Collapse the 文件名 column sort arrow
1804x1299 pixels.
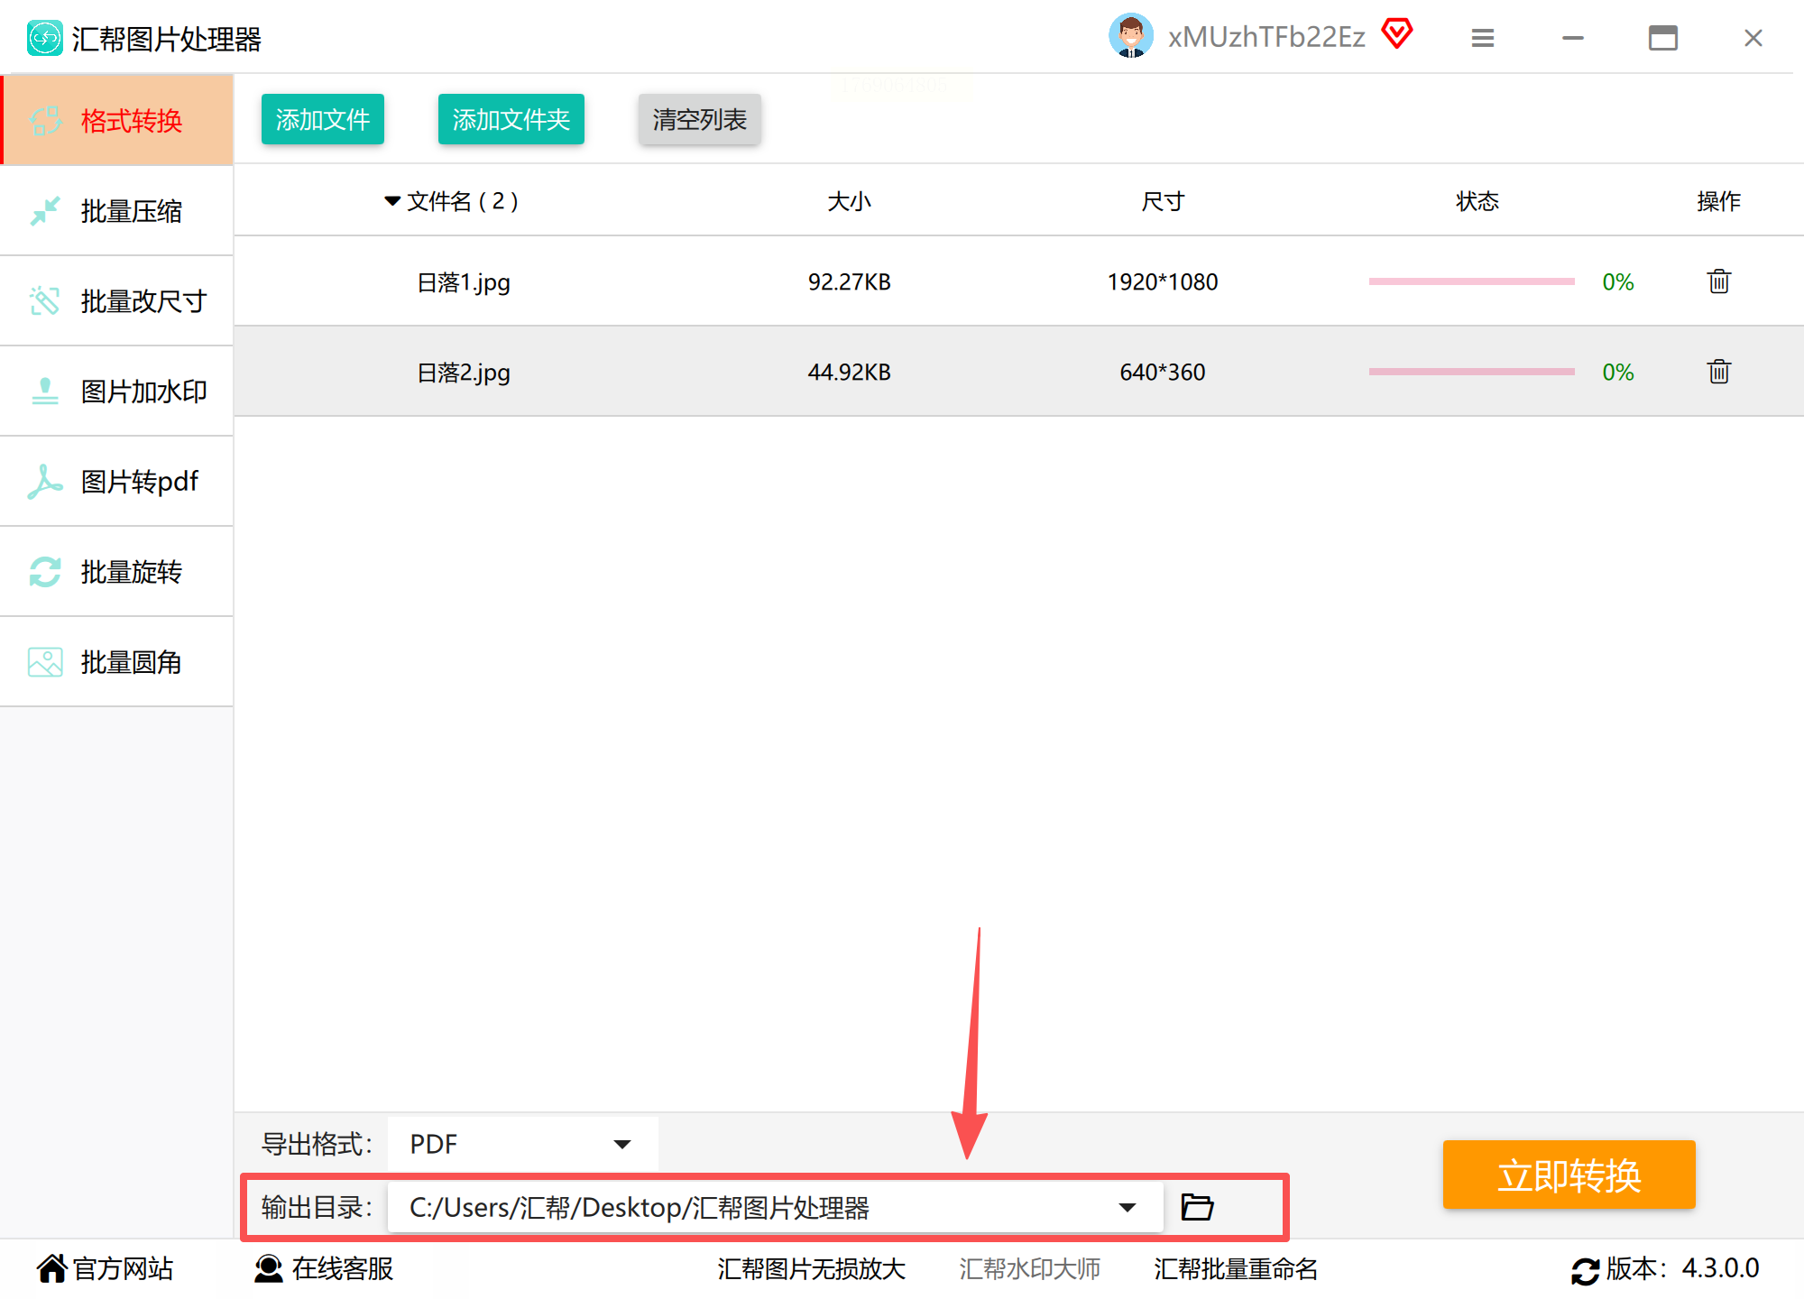tap(392, 201)
